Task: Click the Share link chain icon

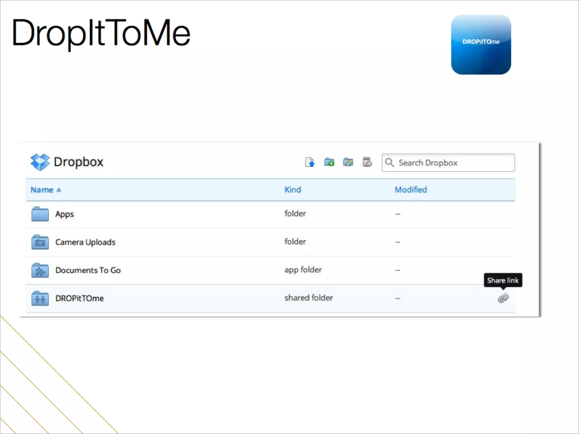Action: [503, 298]
